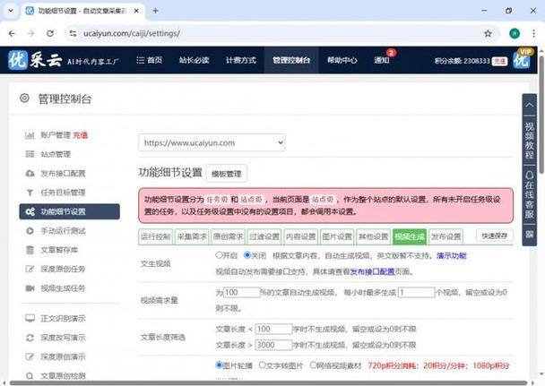
Task: Click the 深度原创任务 edit icon in the sidebar
Action: [x=30, y=269]
